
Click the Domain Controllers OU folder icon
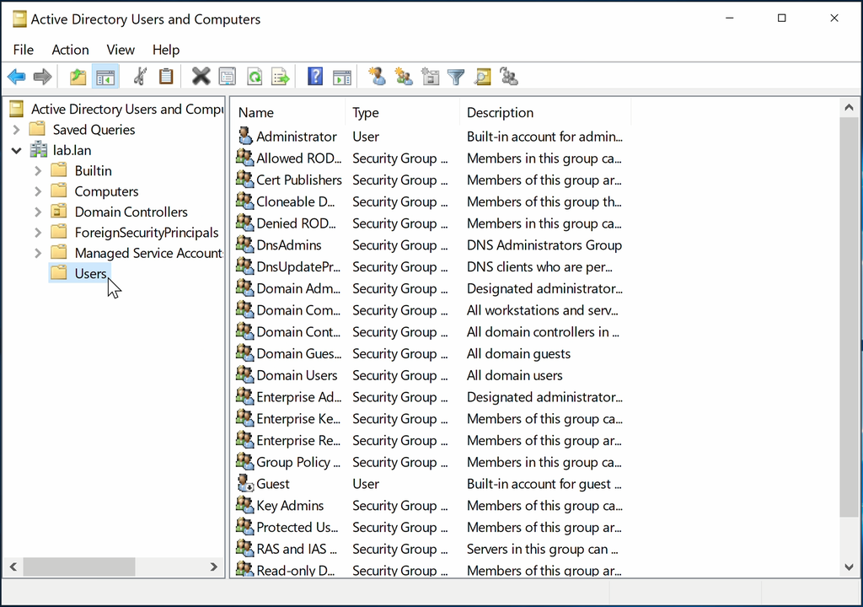pos(59,212)
